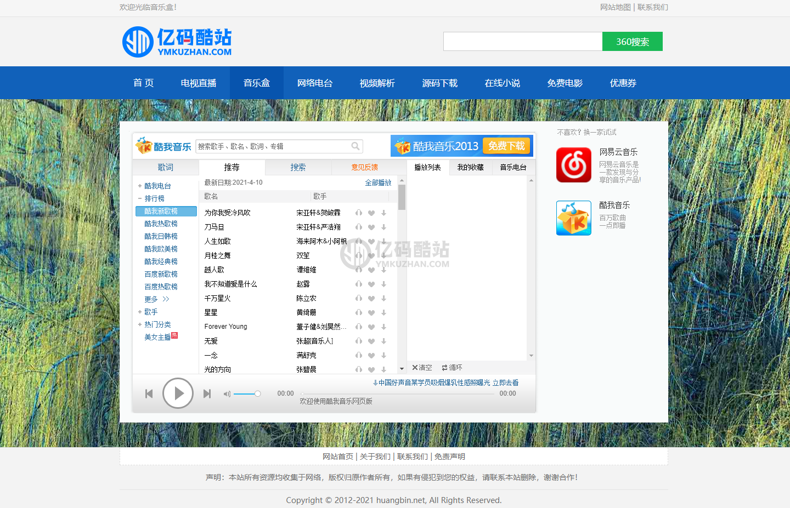
Task: Adjust the volume slider handle
Action: point(257,393)
